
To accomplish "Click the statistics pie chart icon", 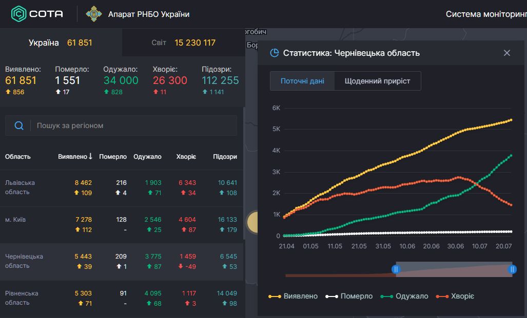I will (x=275, y=53).
